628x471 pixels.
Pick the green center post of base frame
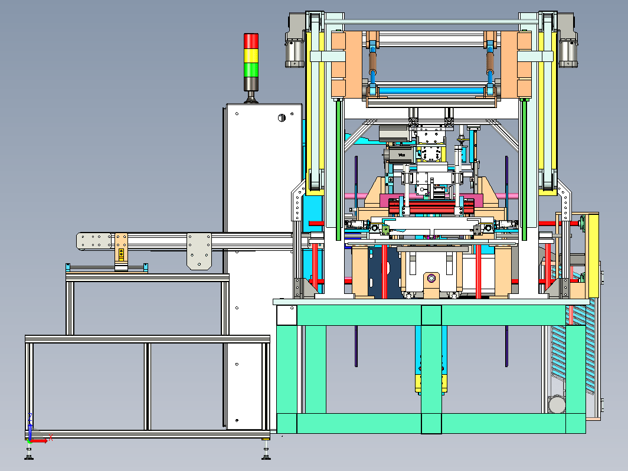431,368
